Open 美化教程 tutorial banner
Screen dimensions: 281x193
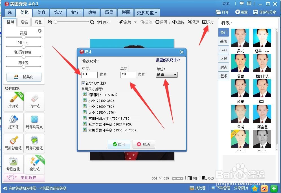[x=24, y=178]
